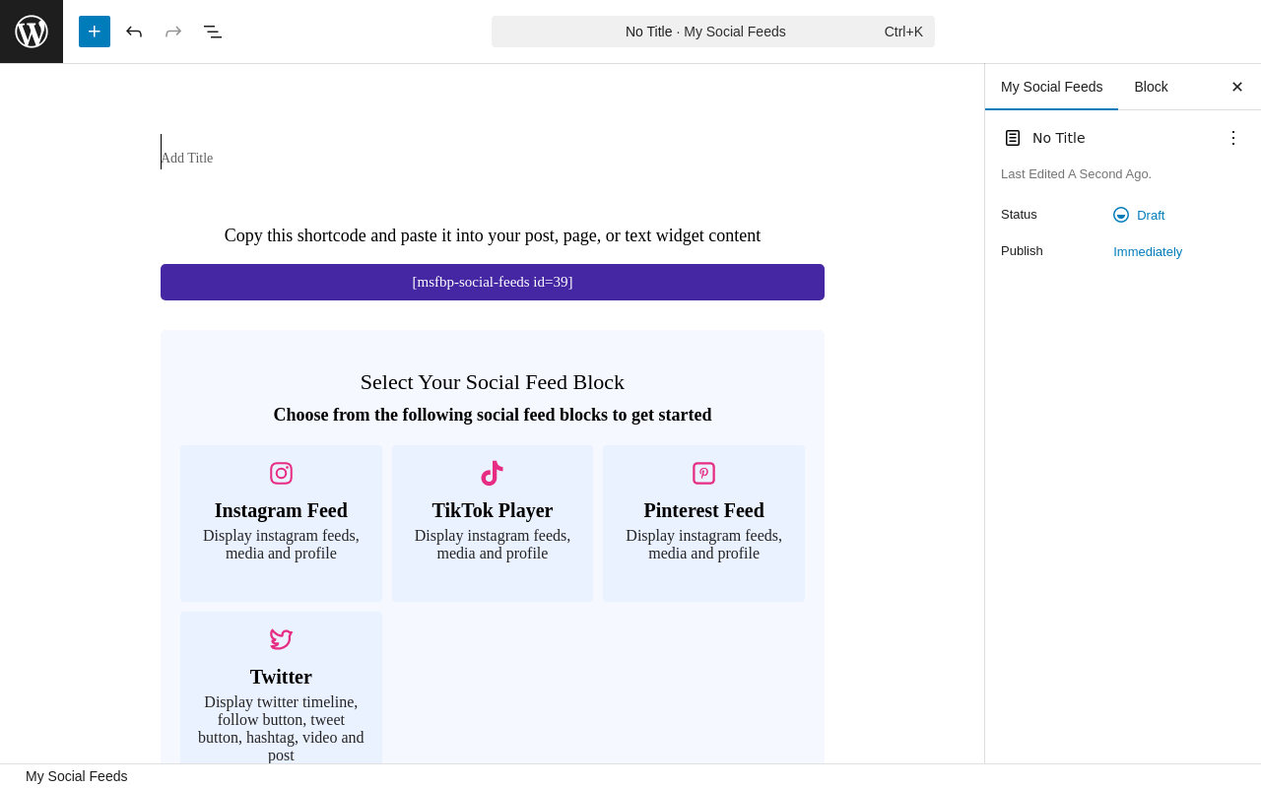The height and width of the screenshot is (788, 1261).
Task: Click the TikTok logo icon
Action: tap(492, 474)
